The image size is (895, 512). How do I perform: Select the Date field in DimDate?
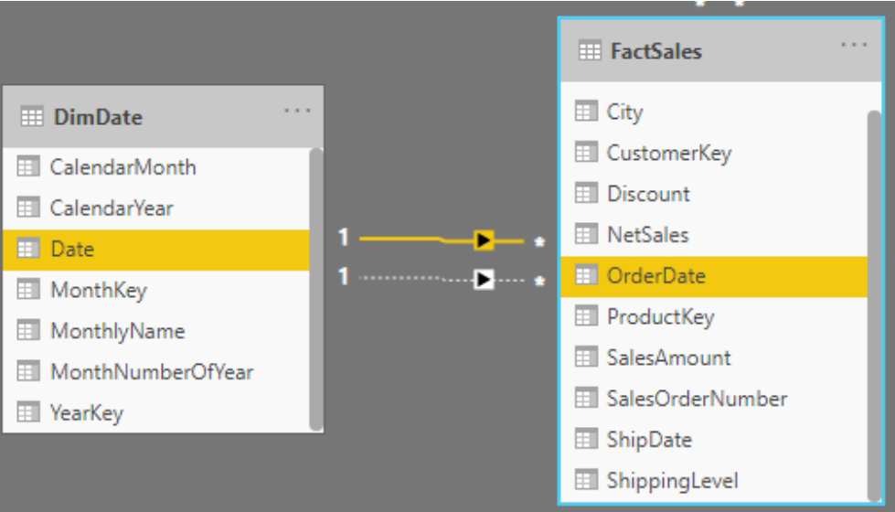click(x=73, y=249)
